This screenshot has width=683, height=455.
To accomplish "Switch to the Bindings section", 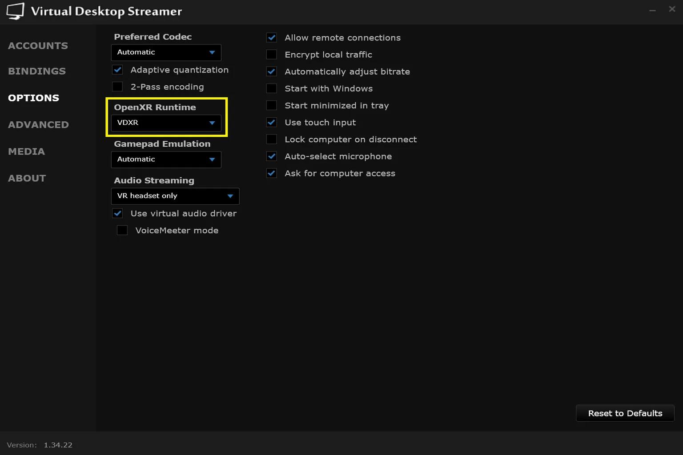I will (x=37, y=71).
